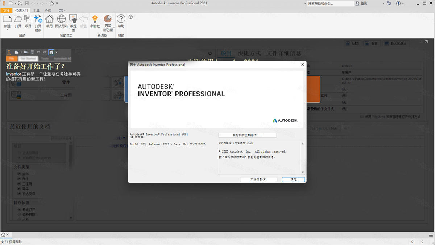Click the 产品信息(P) button

258,179
